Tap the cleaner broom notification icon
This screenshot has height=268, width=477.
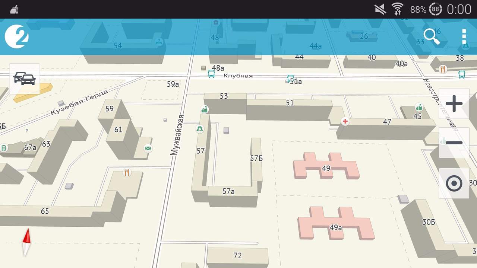click(x=14, y=9)
